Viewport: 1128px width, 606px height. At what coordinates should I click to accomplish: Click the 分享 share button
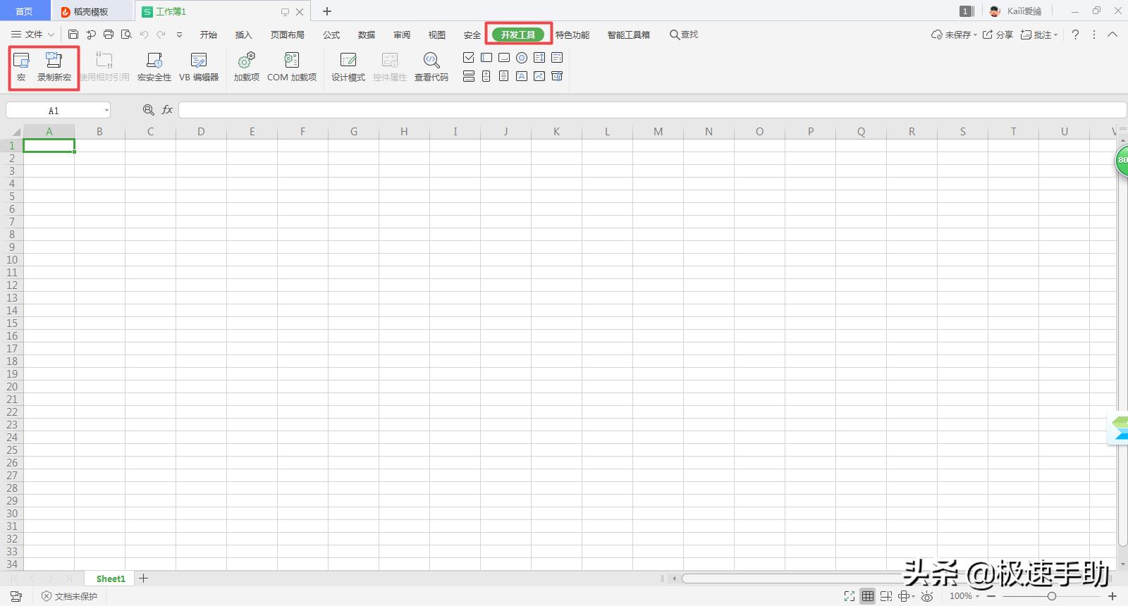[998, 35]
